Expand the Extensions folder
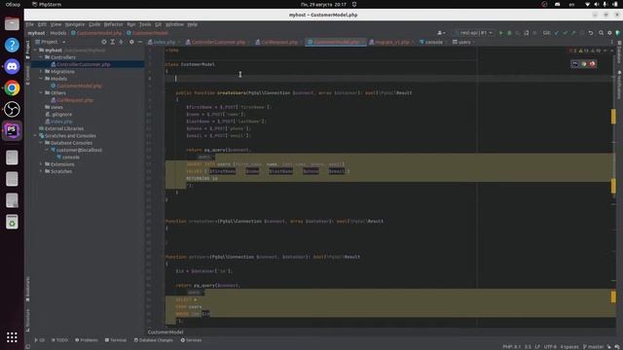Viewport: 623px width, 350px height. point(41,164)
